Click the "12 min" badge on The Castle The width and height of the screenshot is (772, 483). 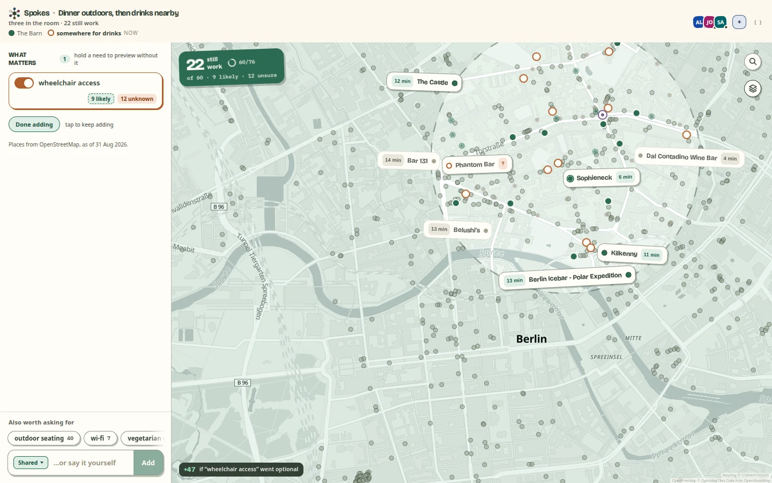(402, 81)
